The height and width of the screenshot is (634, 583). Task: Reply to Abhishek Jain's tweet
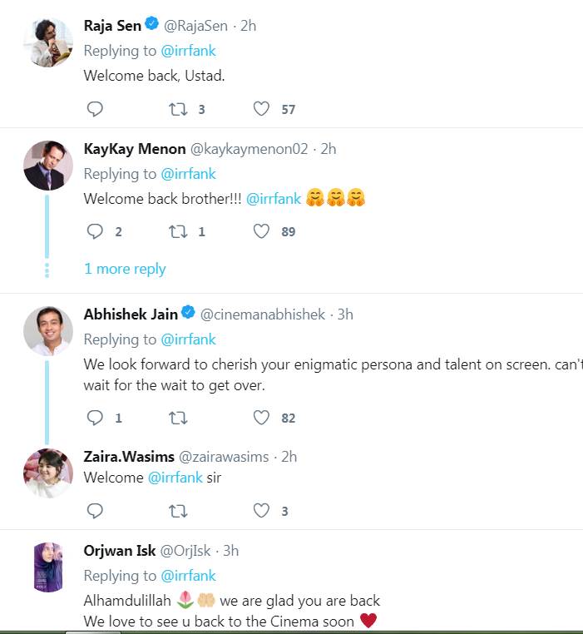point(95,418)
